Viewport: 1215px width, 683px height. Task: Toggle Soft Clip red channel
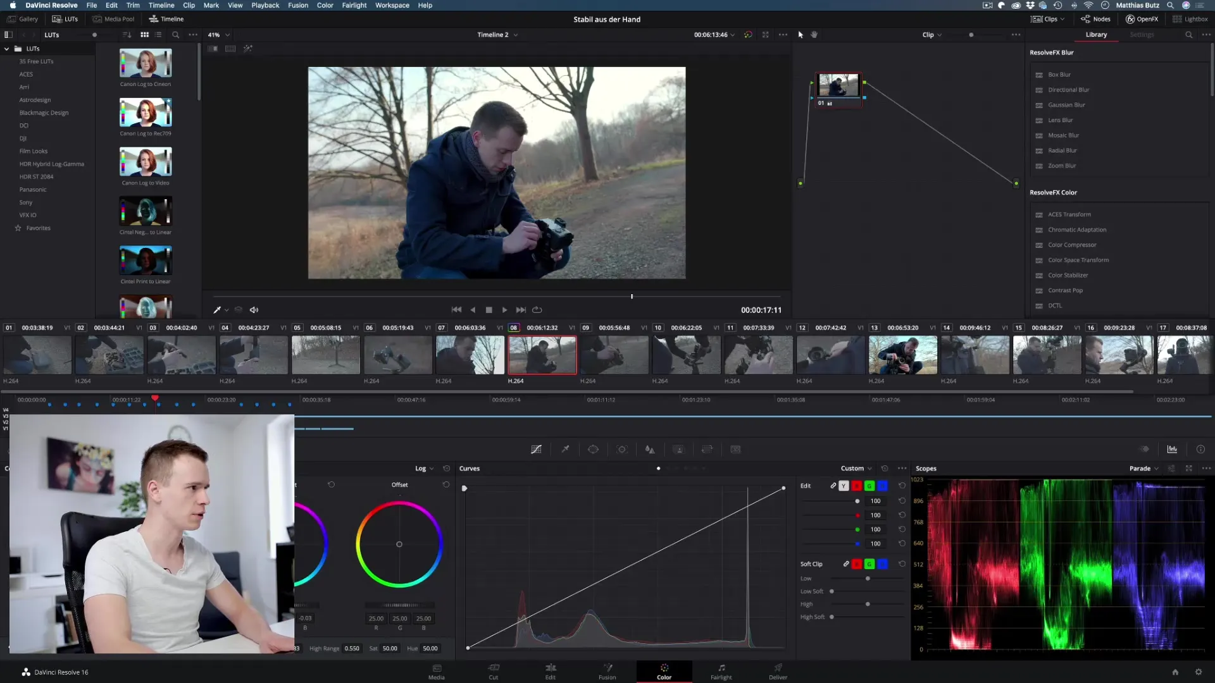tap(857, 564)
